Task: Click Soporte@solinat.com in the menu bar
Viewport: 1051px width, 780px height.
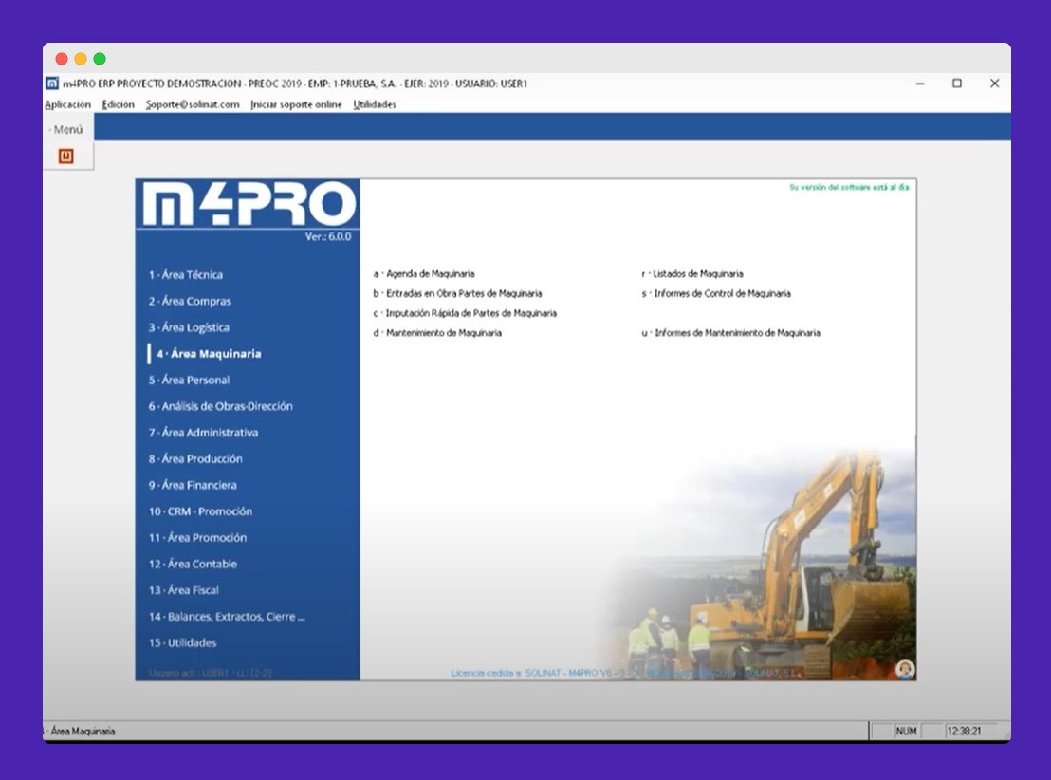Action: click(193, 104)
